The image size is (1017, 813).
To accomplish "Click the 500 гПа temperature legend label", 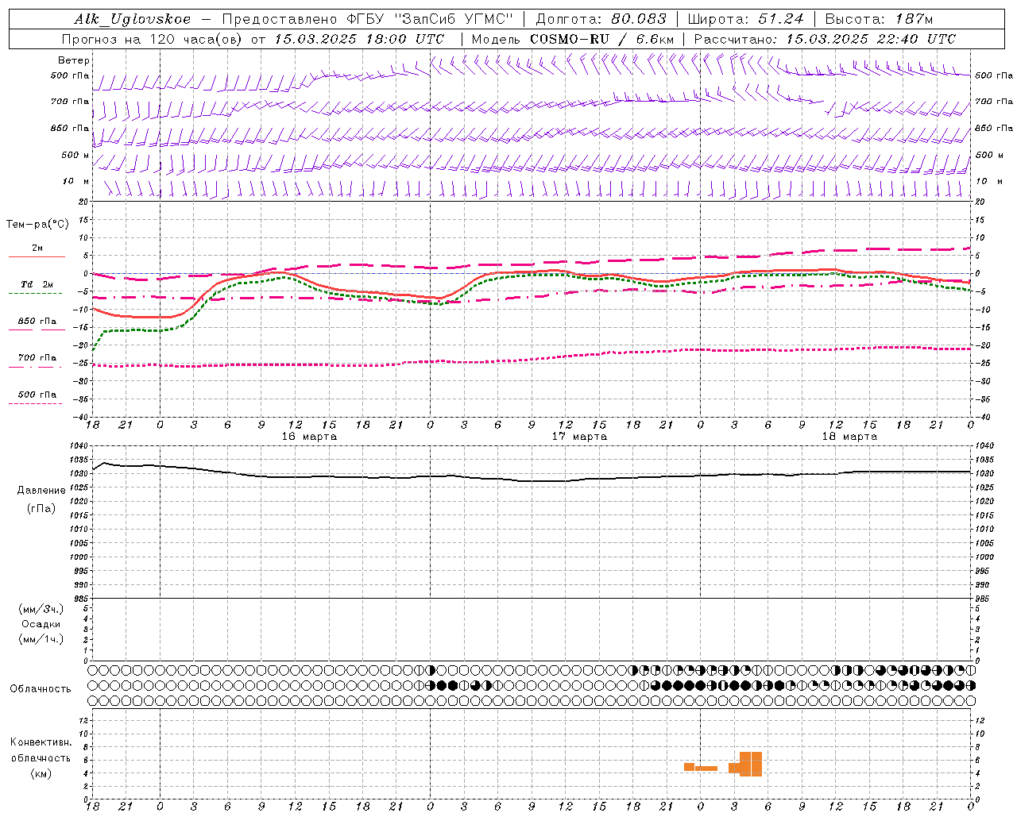I will tap(37, 394).
